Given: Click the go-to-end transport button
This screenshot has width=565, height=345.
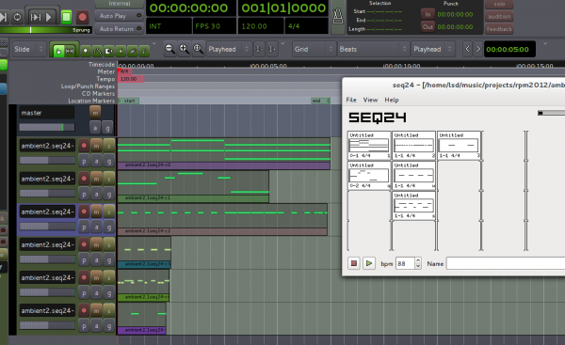Looking at the screenshot, I should coord(3,17).
